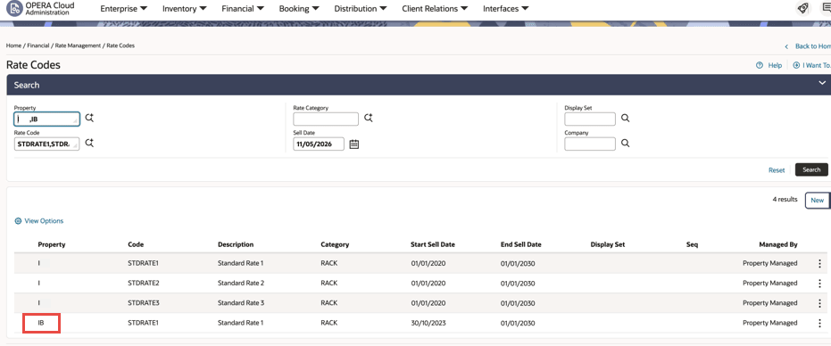Click the New button
This screenshot has width=831, height=346.
click(x=818, y=201)
